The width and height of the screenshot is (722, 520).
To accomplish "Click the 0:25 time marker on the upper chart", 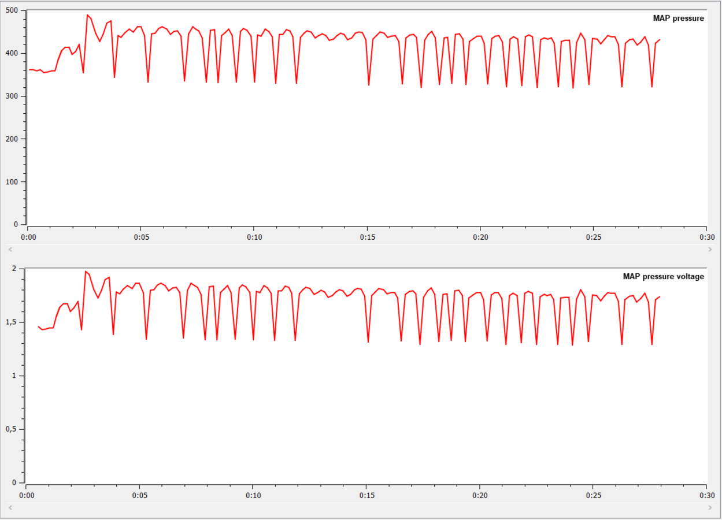I will [594, 237].
